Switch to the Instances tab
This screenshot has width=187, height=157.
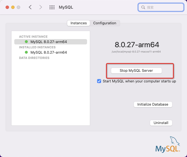[78, 23]
